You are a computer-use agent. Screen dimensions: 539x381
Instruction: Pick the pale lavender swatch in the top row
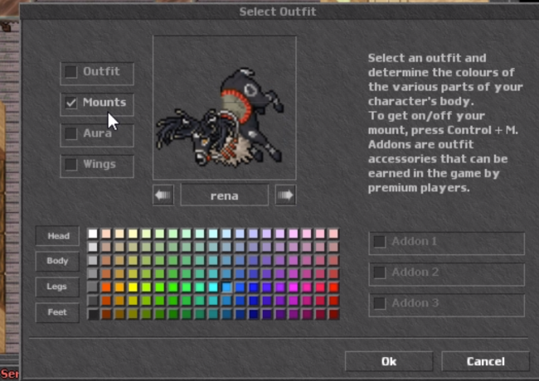point(267,234)
